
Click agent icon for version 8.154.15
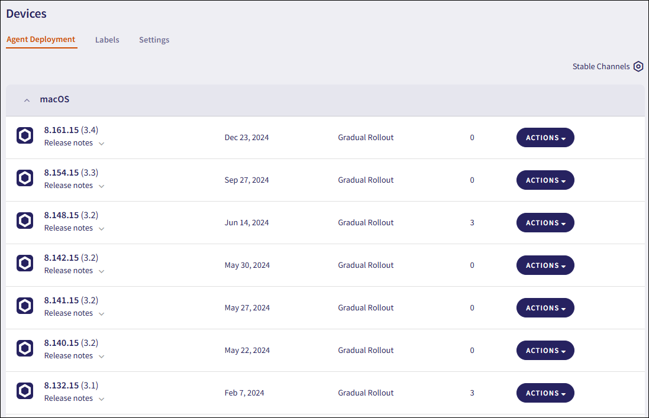tap(25, 178)
